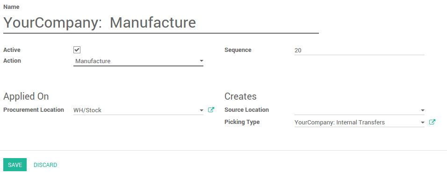
Task: Focus the empty Source Location input
Action: [357, 110]
